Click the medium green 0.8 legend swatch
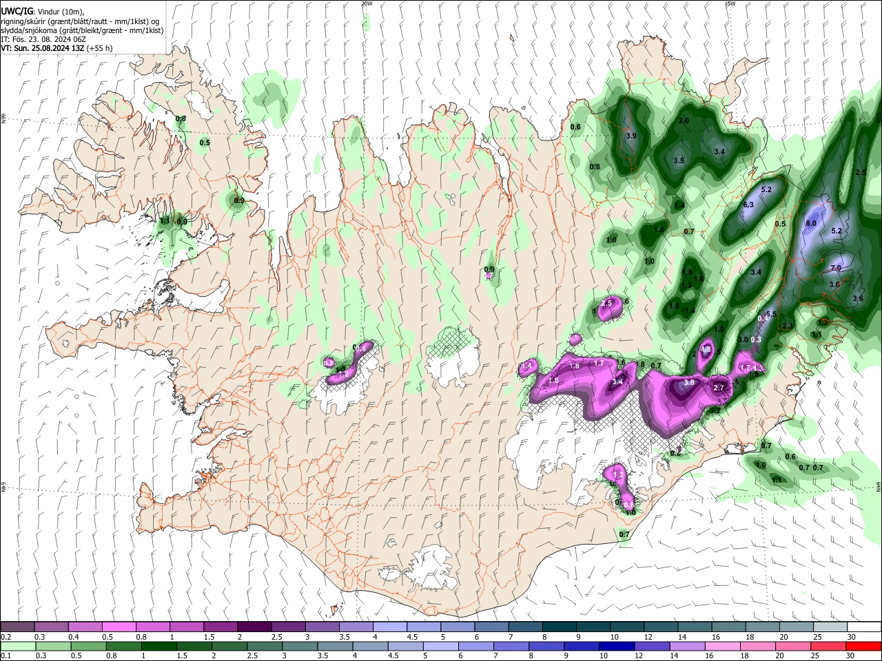This screenshot has width=882, height=661. point(123,646)
